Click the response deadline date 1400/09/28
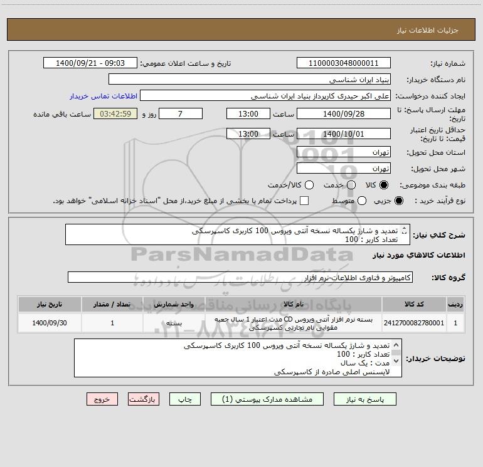Viewport: 483px width, 467px height. 344,113
